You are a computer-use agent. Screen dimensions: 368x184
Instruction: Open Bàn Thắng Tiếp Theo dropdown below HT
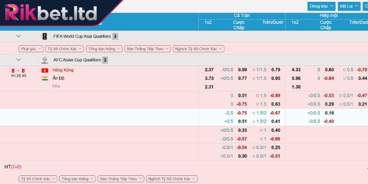121,178
